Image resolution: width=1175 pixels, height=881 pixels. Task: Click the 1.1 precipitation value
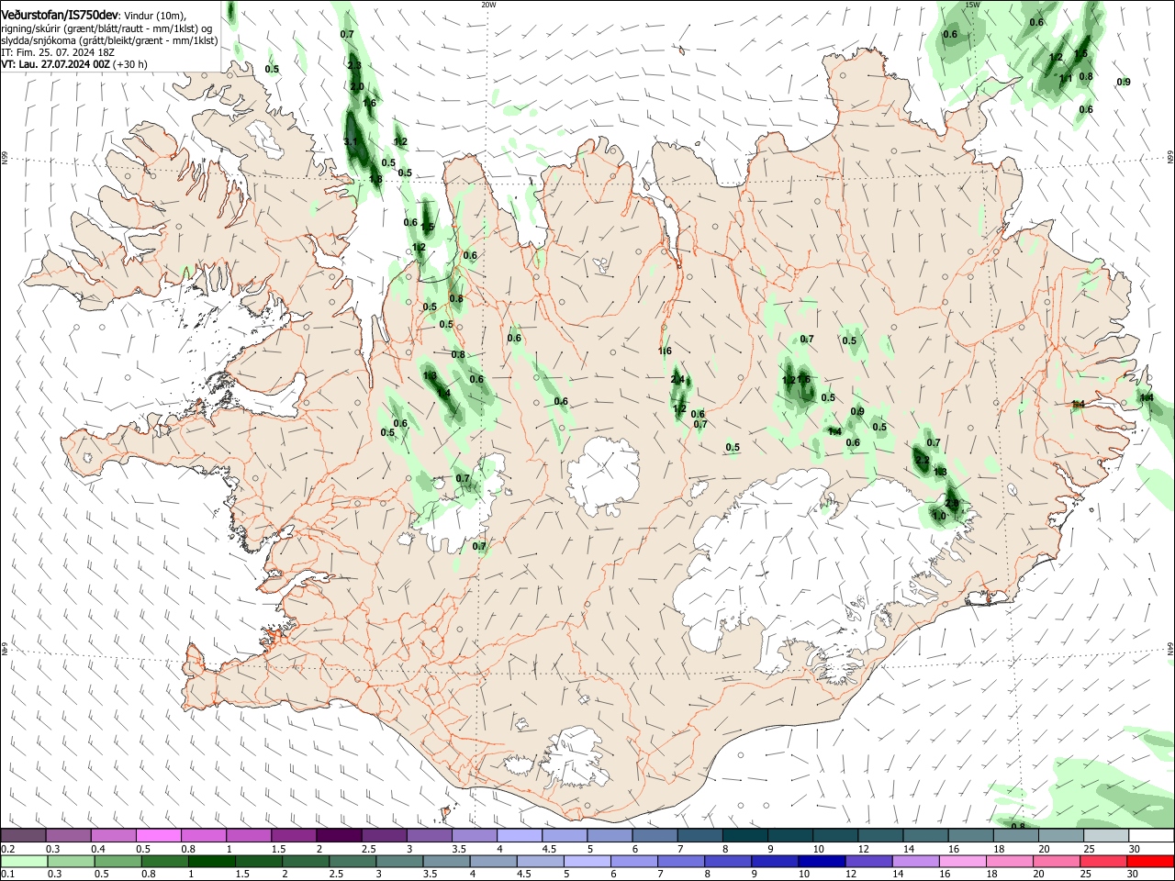pyautogui.click(x=1066, y=78)
